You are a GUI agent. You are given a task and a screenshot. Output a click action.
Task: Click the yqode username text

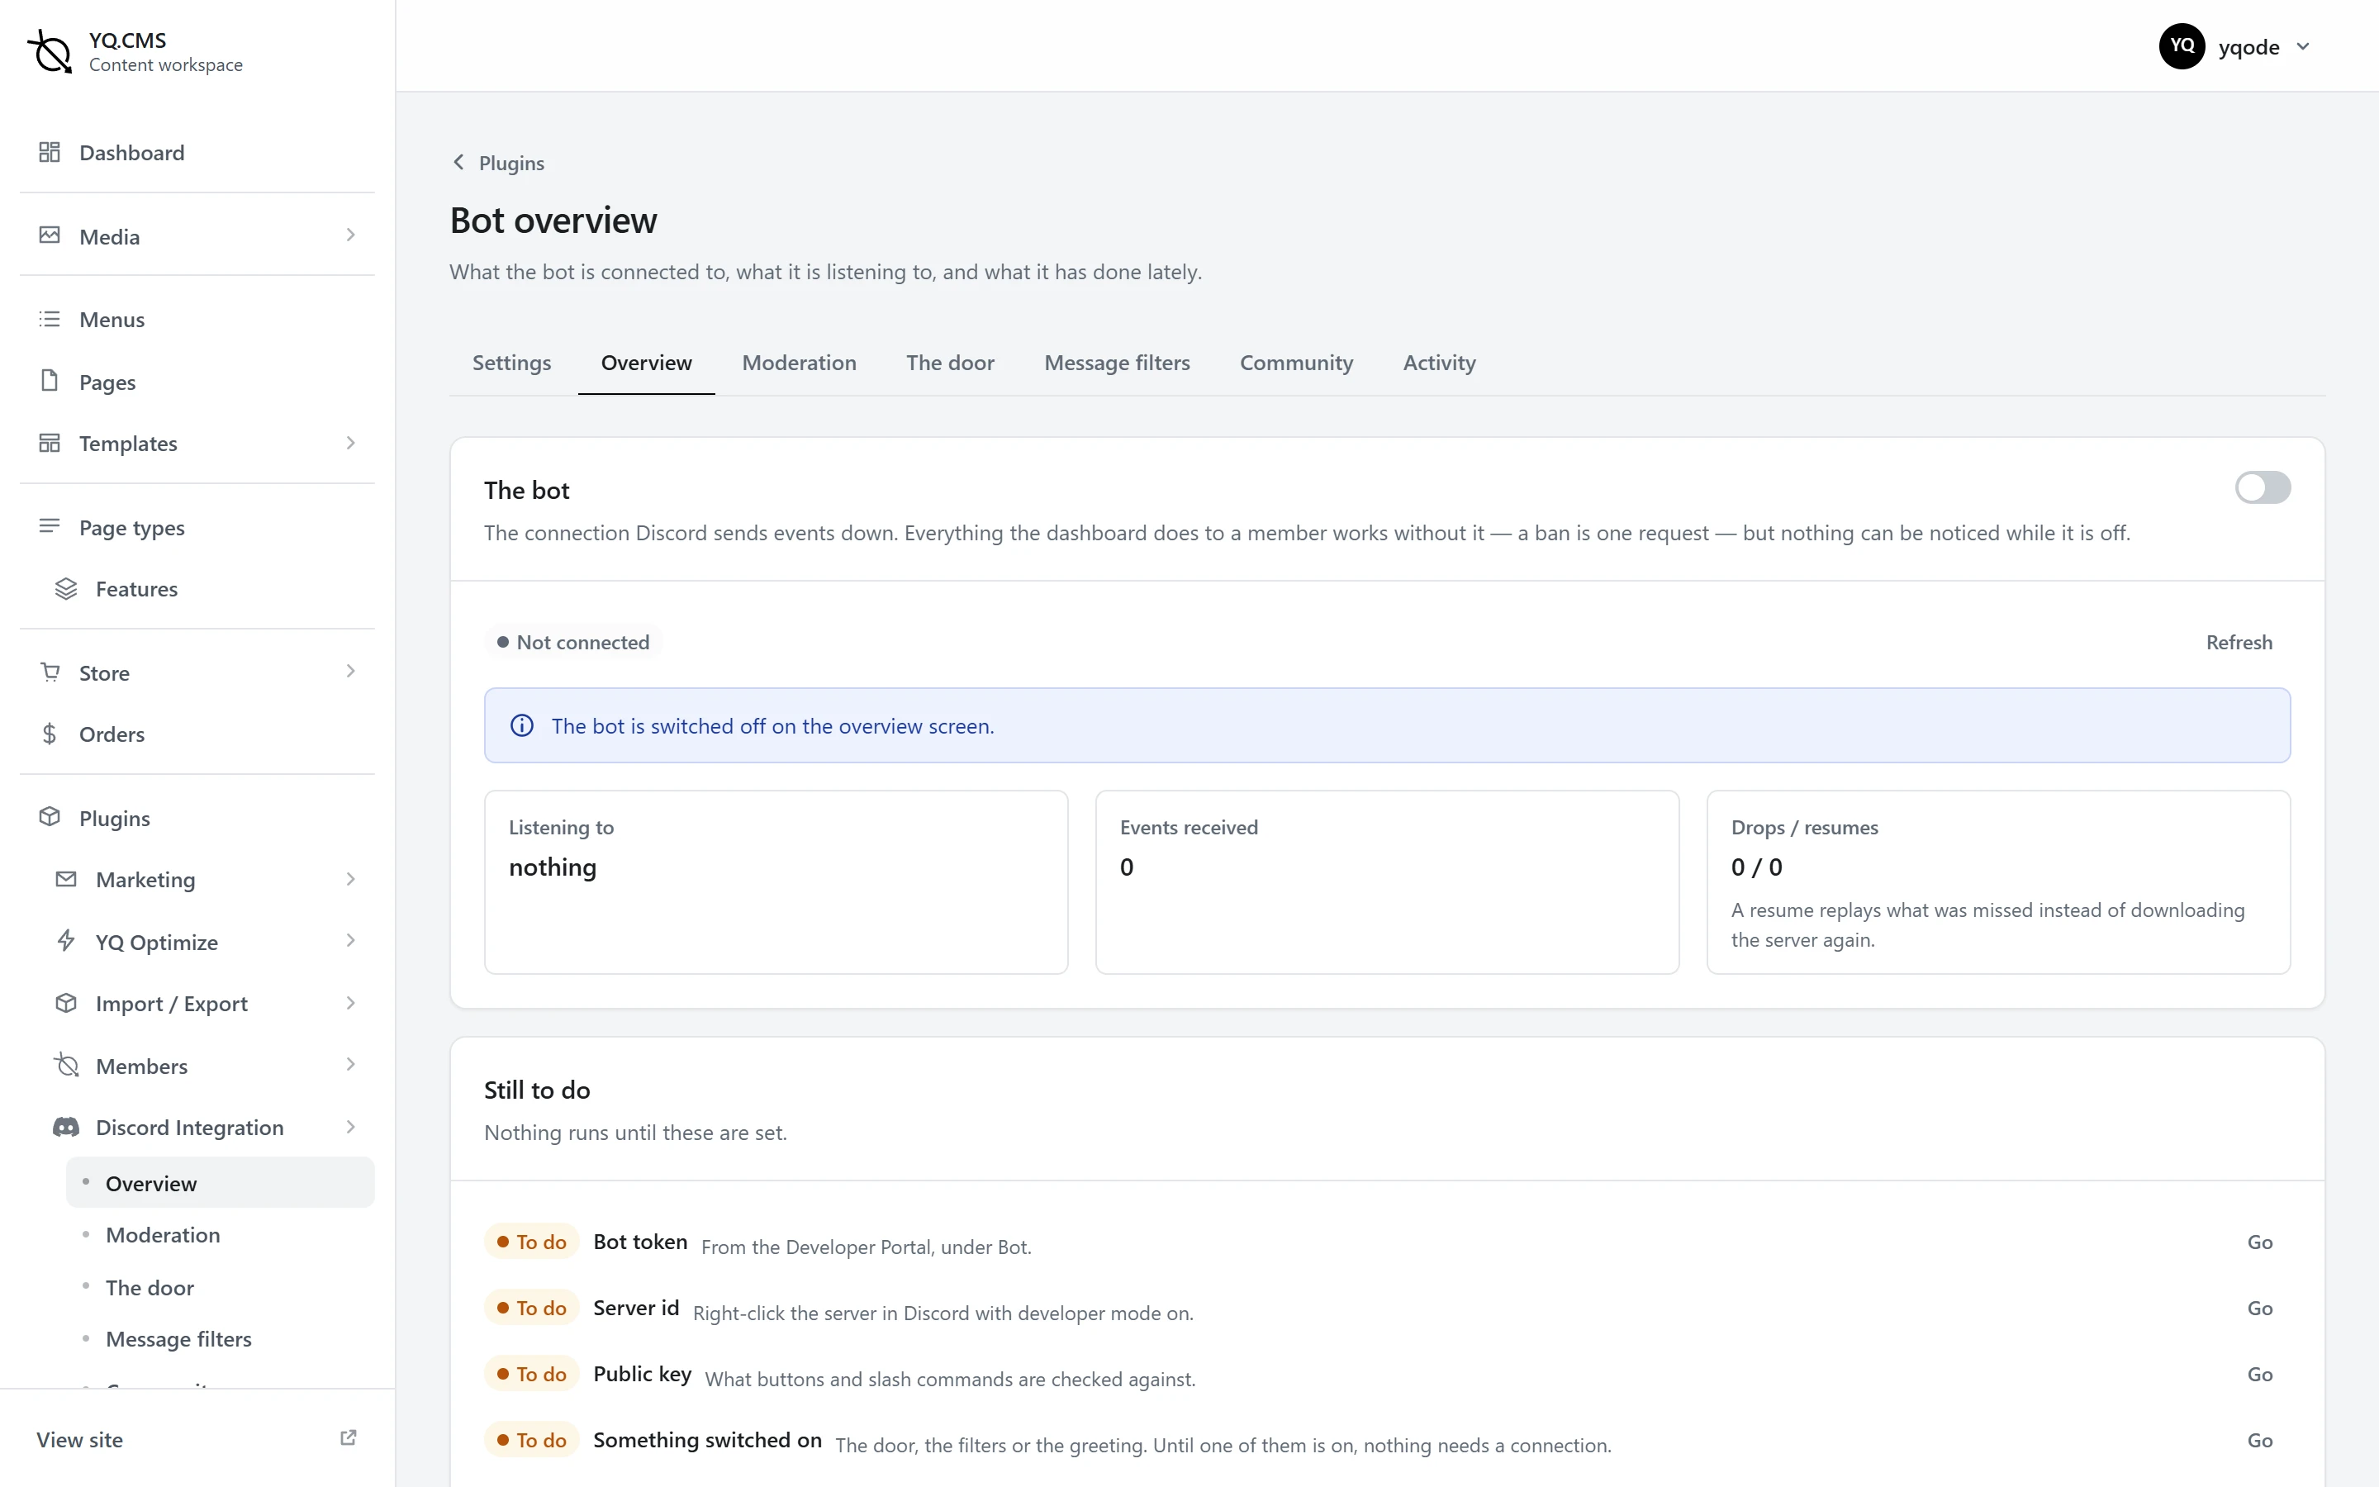[2248, 47]
